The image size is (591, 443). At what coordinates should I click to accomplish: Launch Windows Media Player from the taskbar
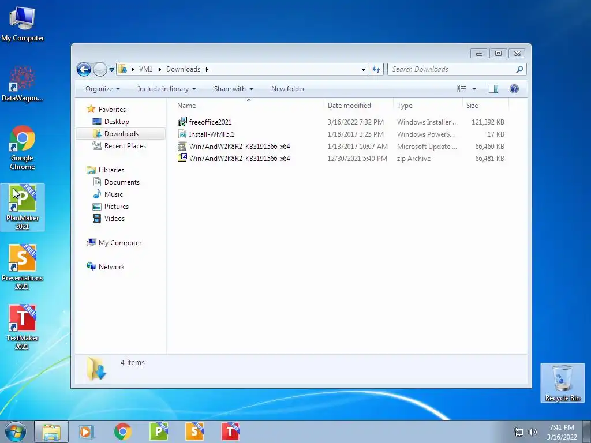tap(87, 431)
